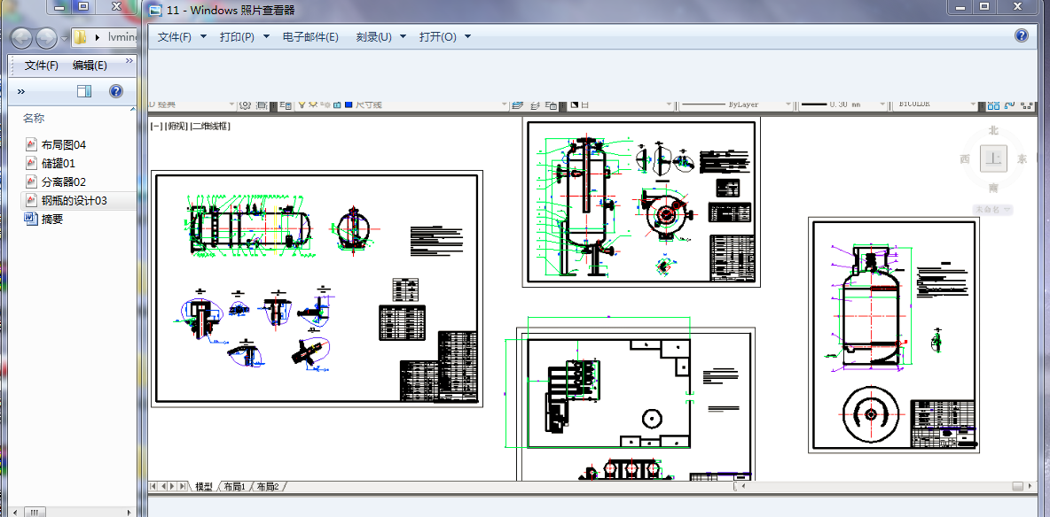Click the first-tab navigation arrow
This screenshot has height=517, width=1050.
(153, 486)
